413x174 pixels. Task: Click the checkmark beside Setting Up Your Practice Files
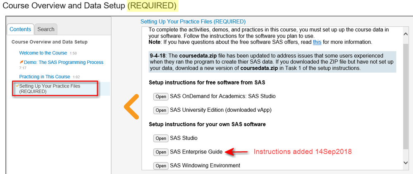(17, 86)
